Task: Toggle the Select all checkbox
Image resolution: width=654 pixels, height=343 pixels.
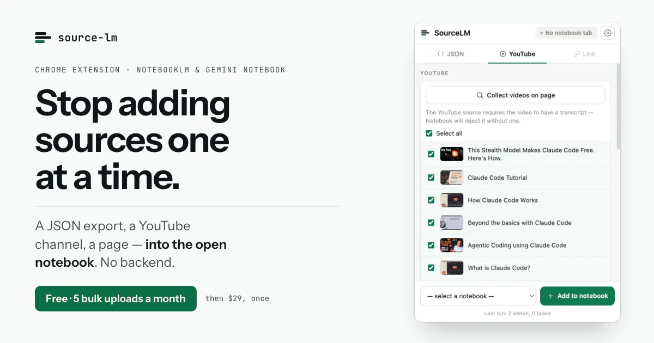Action: (x=429, y=133)
